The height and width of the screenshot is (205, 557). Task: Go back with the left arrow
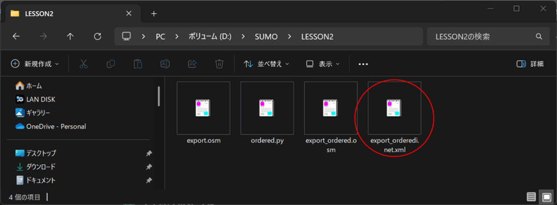click(16, 36)
